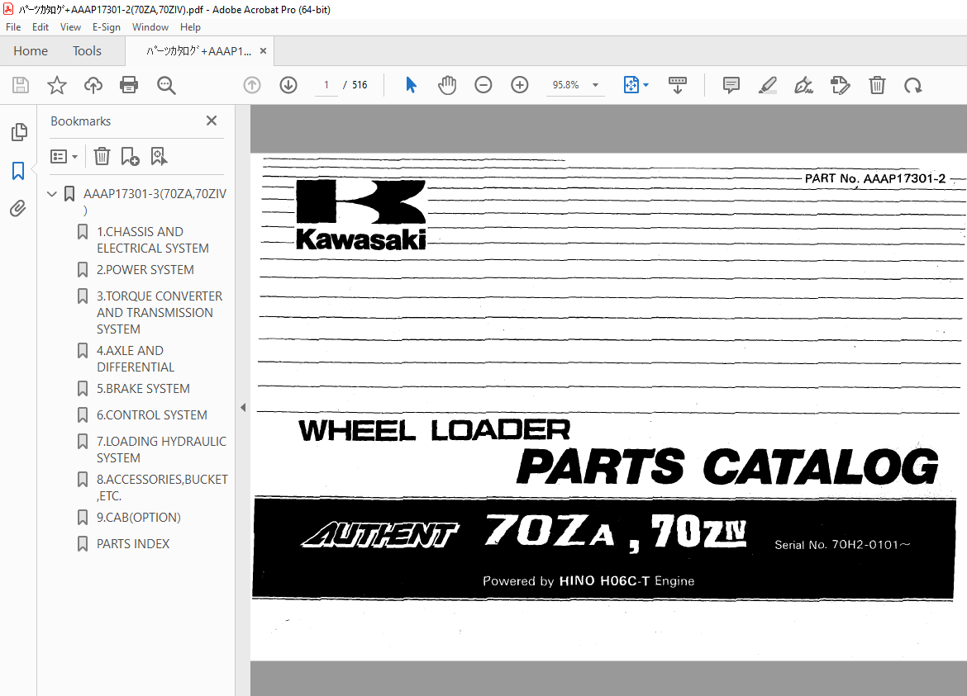
Task: Select the Highlight text tool
Action: 767,85
